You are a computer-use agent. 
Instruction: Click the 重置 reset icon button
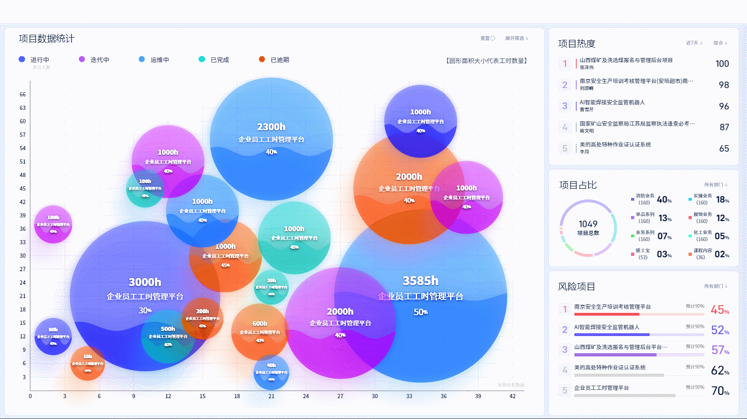click(x=488, y=38)
